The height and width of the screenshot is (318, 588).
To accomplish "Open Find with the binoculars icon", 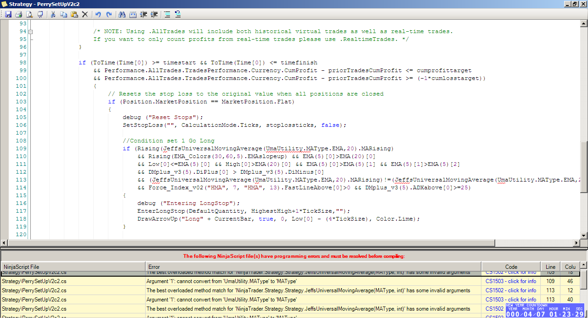I will pyautogui.click(x=122, y=14).
